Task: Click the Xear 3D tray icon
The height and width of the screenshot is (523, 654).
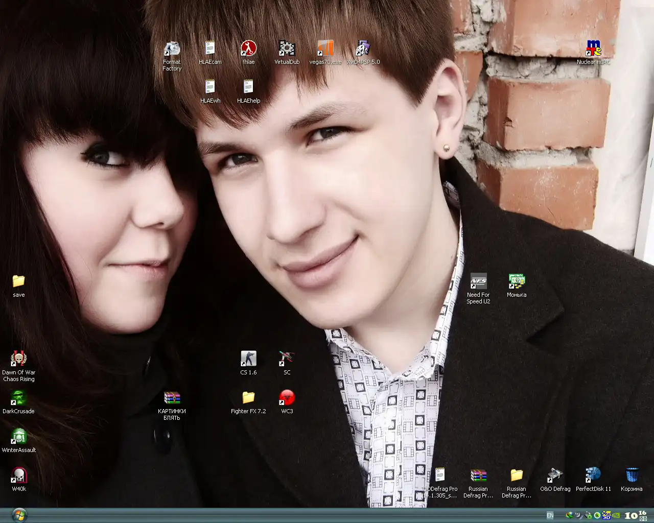Action: click(x=606, y=515)
